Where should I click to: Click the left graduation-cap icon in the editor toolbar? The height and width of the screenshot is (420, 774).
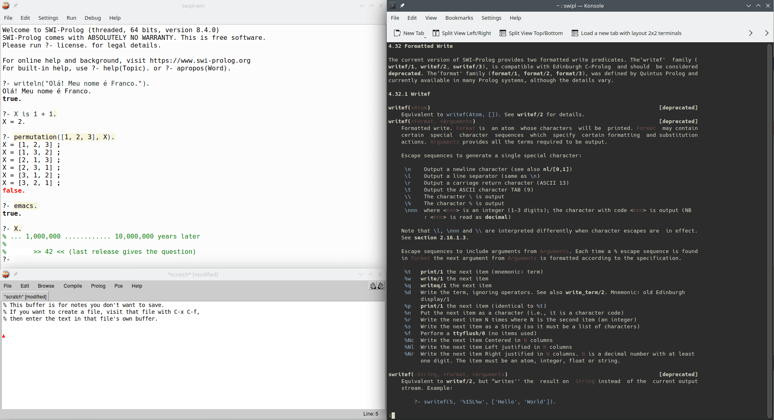[x=372, y=286]
